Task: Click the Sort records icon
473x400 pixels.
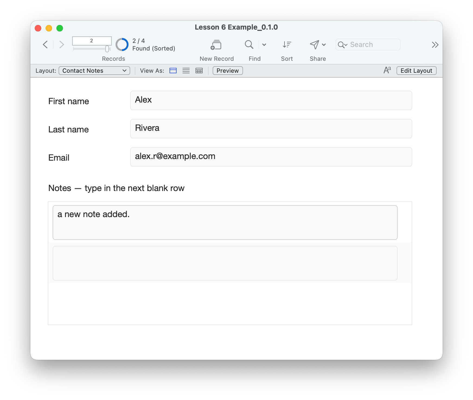Action: [x=287, y=45]
